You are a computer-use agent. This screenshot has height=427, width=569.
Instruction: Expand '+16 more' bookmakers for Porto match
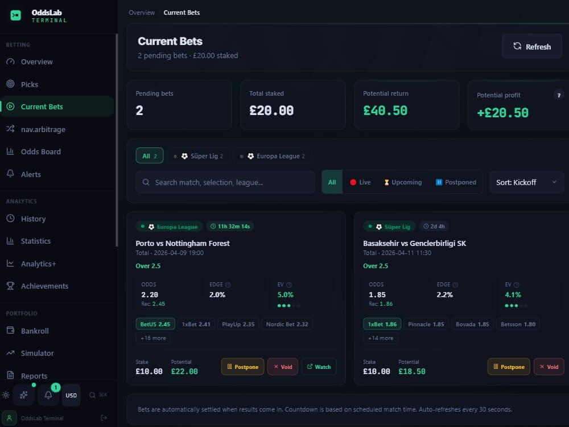(x=152, y=338)
